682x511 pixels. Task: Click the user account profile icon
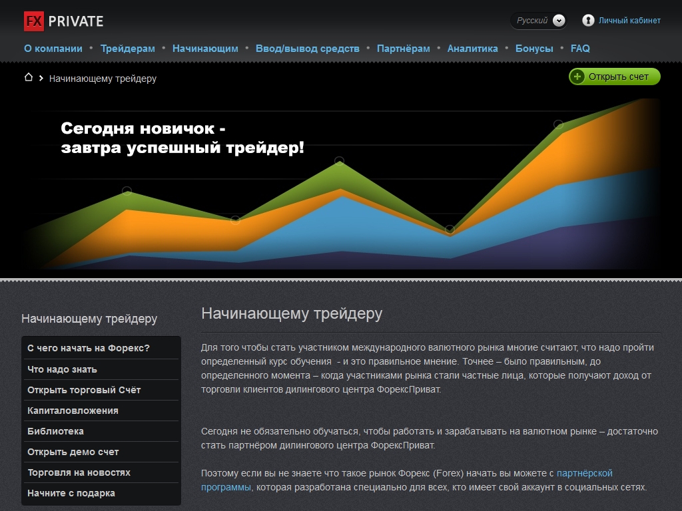pyautogui.click(x=588, y=21)
